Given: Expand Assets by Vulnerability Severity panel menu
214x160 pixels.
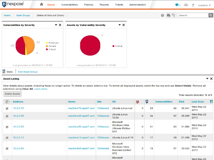Looking at the screenshot, I should (x=119, y=25).
